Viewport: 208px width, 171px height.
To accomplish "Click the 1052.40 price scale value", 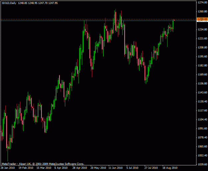I will point(202,155).
